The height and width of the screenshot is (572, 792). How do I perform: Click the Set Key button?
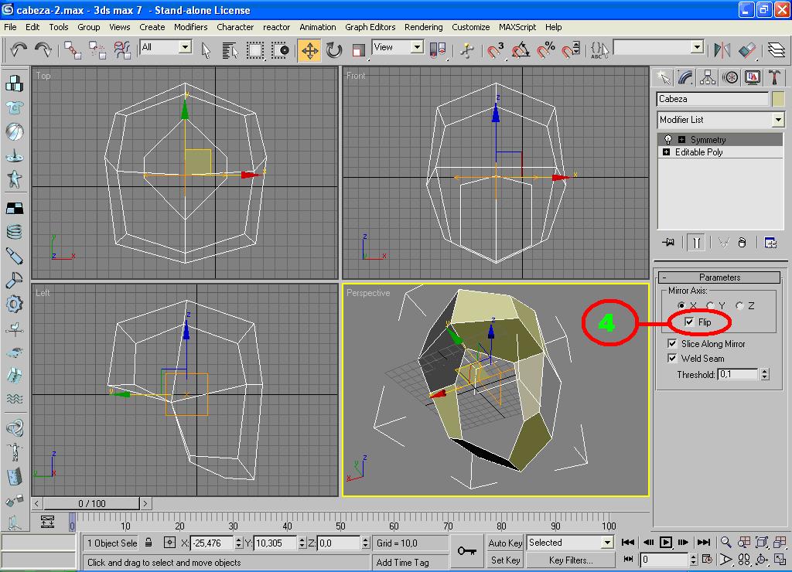tap(504, 560)
